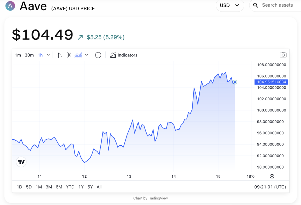
Task: Take a chart snapshot with camera icon
Action: click(x=283, y=55)
